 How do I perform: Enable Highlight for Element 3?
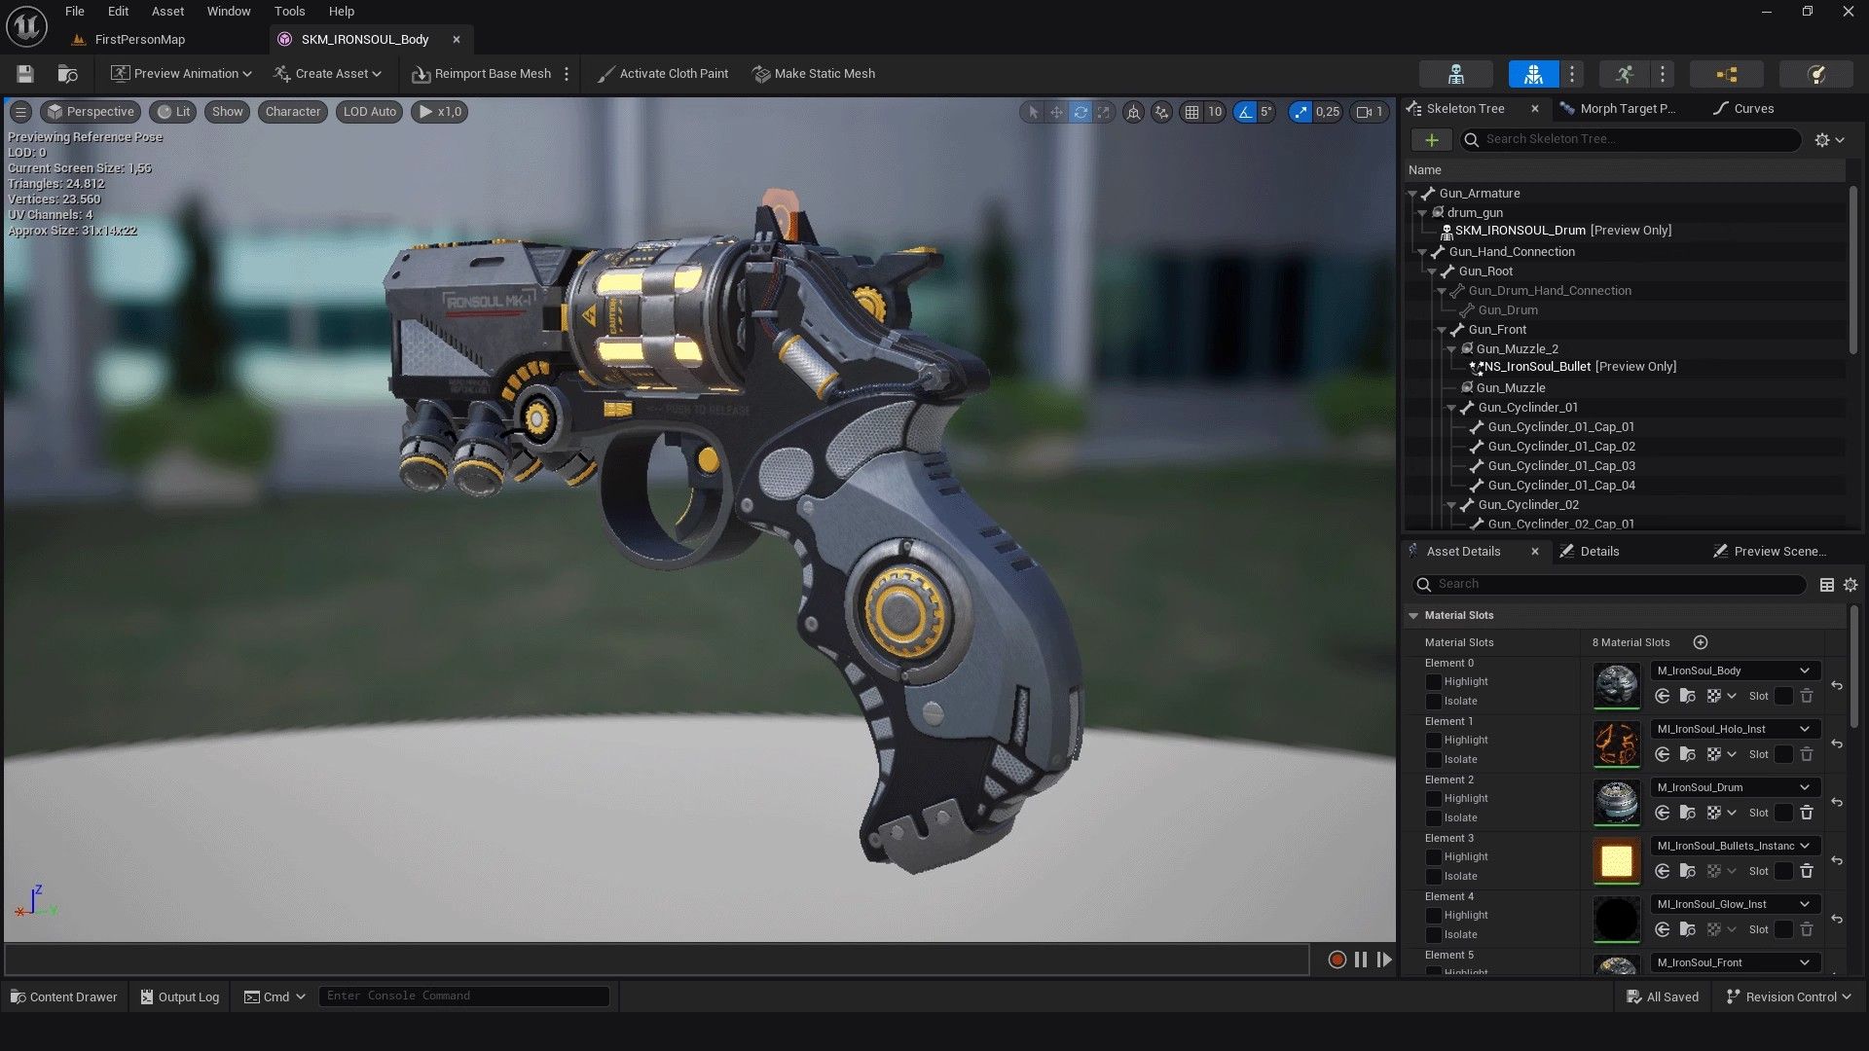pos(1433,857)
